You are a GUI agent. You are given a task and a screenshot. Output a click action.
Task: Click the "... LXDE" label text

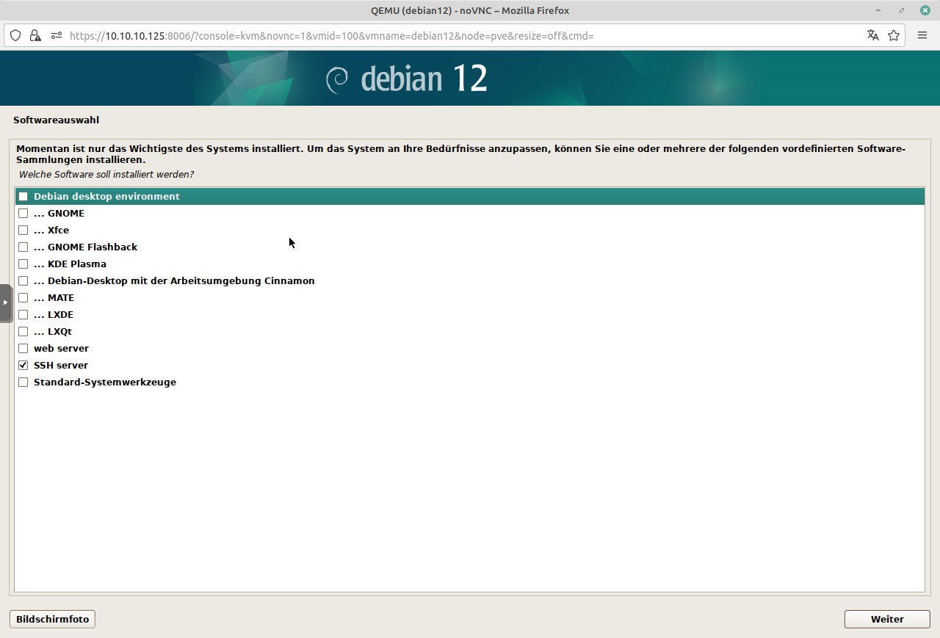[x=54, y=315]
